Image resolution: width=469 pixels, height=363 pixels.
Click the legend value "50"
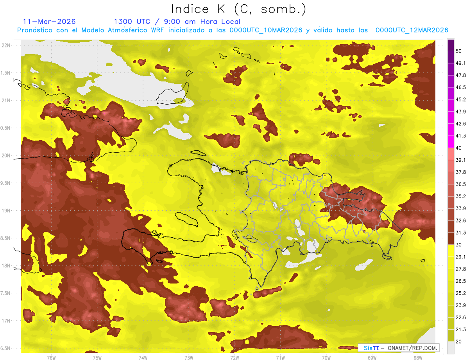click(x=459, y=51)
